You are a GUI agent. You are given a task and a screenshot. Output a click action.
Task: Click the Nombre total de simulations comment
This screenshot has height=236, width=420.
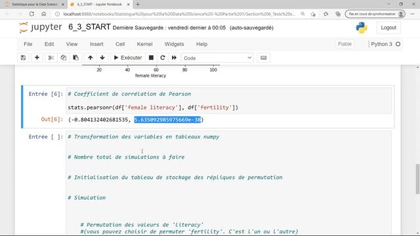tap(126, 157)
